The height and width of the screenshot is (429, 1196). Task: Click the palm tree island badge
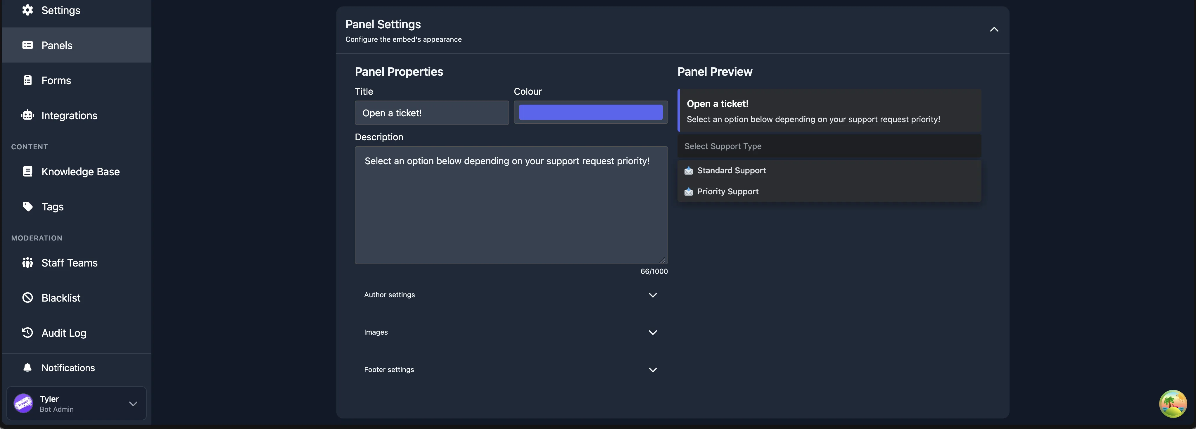pyautogui.click(x=1173, y=404)
